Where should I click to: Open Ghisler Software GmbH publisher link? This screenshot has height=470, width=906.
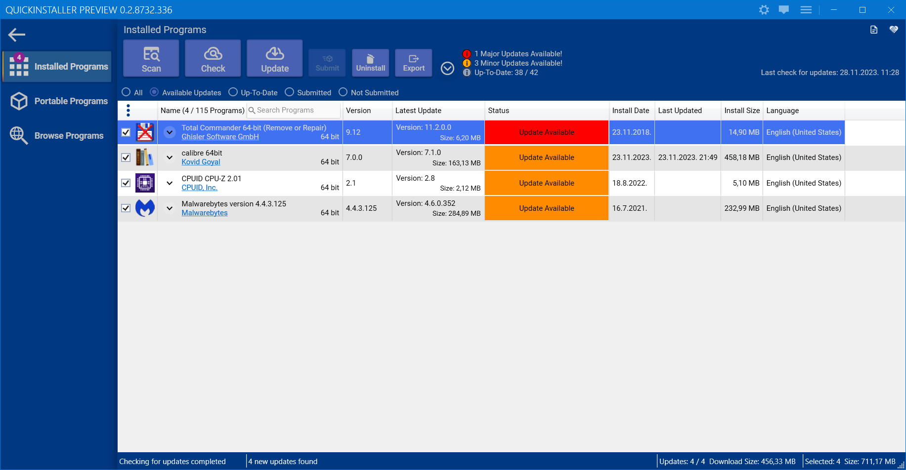pyautogui.click(x=220, y=137)
